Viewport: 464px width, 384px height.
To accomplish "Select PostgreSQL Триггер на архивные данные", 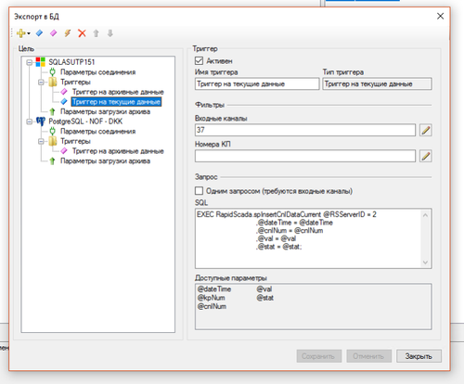I will pyautogui.click(x=118, y=151).
